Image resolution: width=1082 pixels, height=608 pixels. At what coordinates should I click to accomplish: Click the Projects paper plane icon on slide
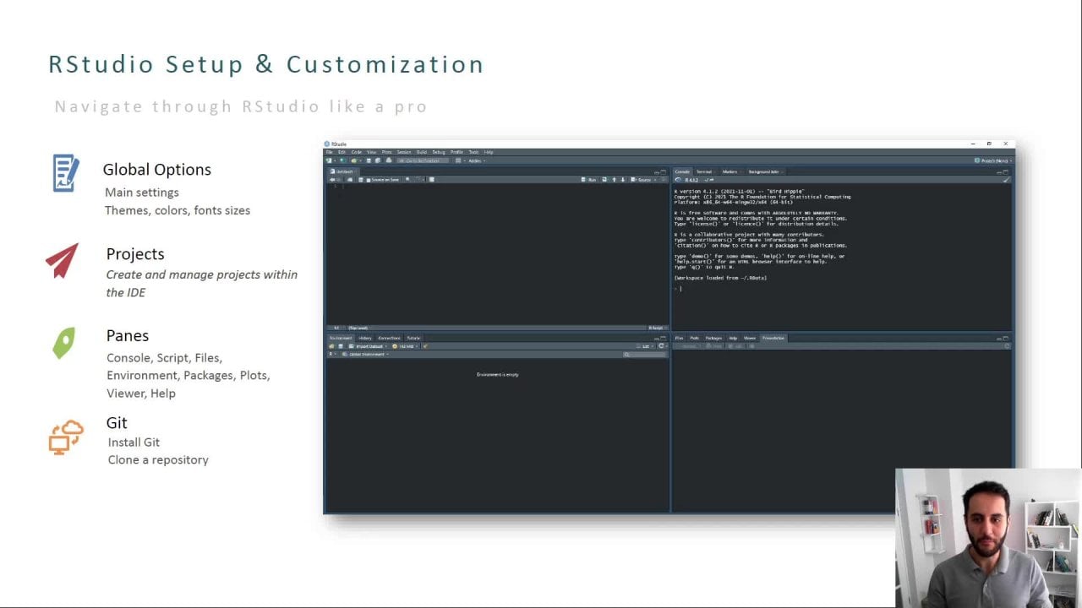pyautogui.click(x=63, y=261)
